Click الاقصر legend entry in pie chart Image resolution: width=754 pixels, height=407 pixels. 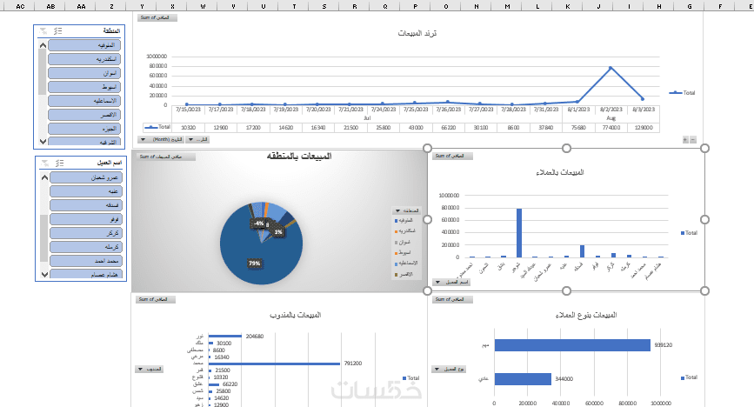(404, 274)
